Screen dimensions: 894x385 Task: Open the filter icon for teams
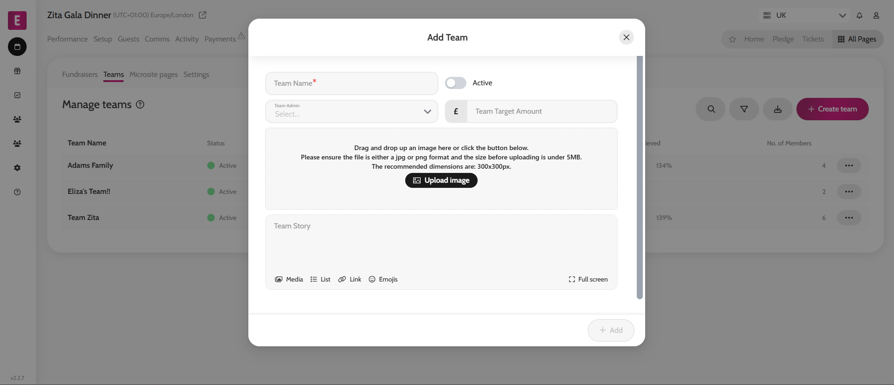[744, 109]
